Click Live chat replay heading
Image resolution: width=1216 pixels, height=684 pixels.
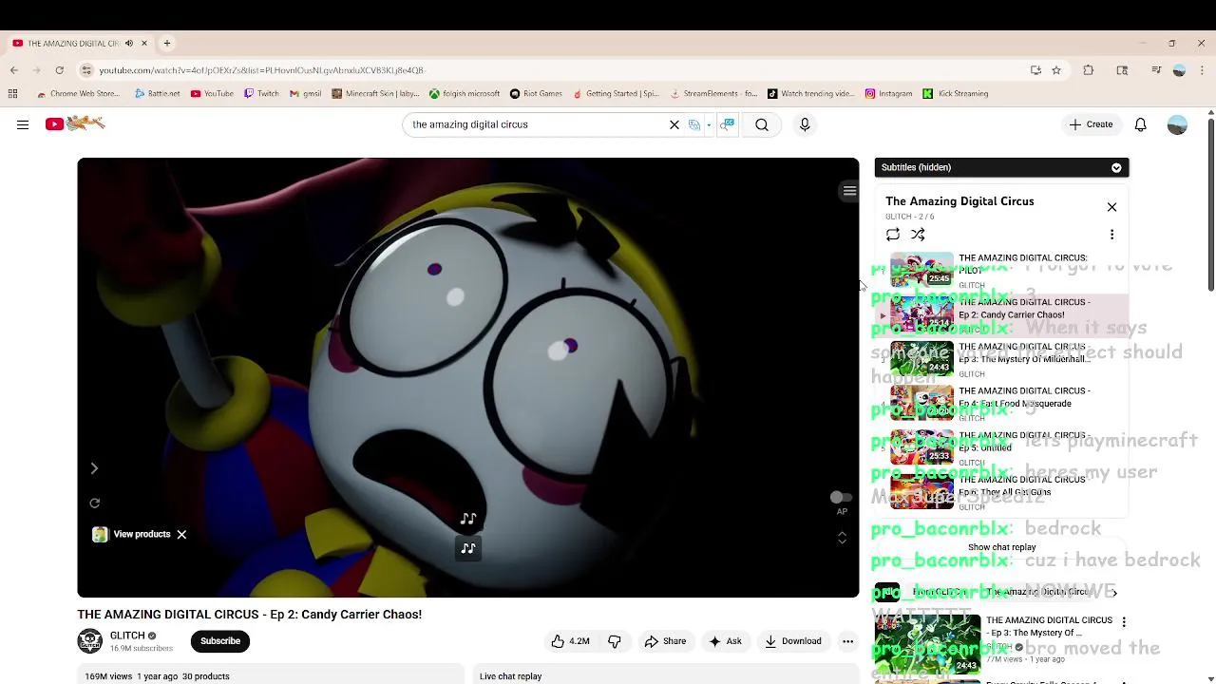[510, 676]
